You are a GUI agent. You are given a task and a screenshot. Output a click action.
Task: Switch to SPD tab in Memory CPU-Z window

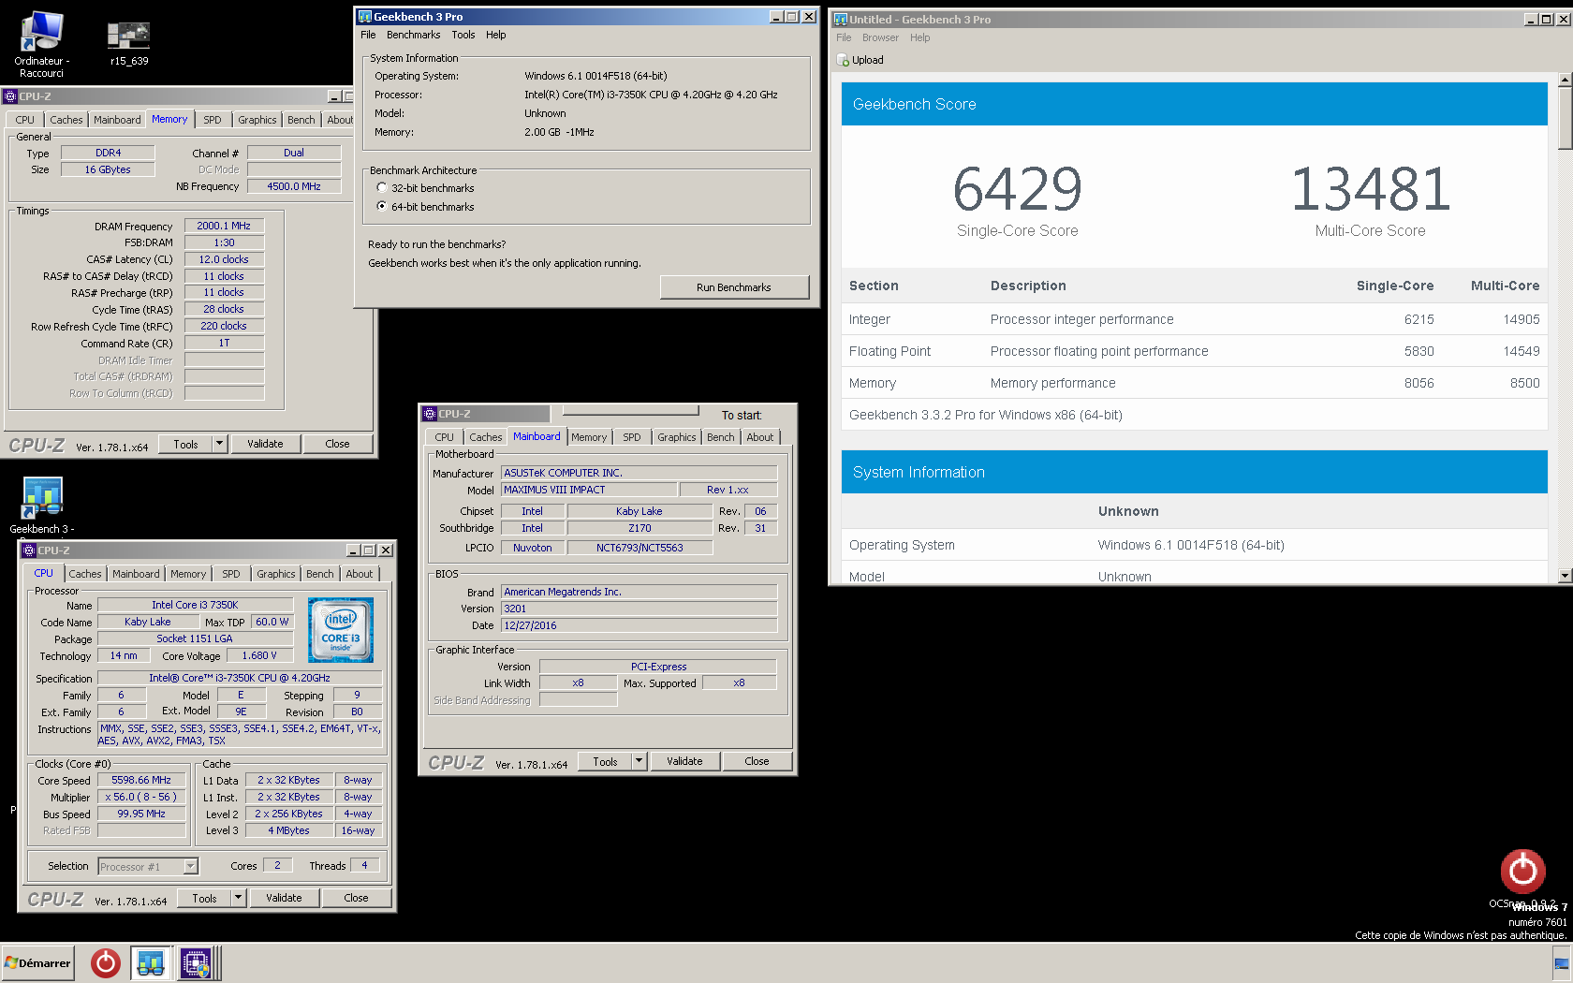pos(213,120)
